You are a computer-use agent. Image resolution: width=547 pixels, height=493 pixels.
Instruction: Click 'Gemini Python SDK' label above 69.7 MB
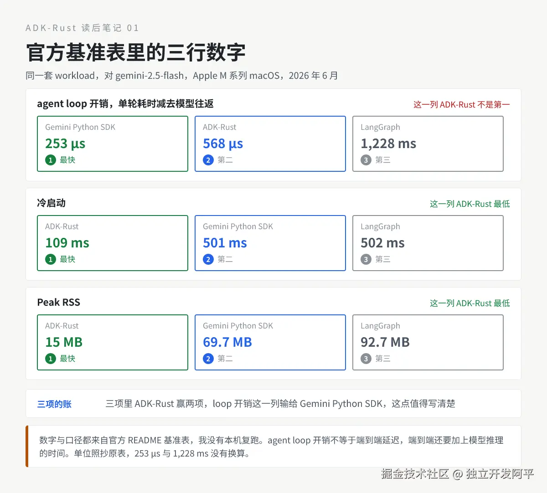[x=238, y=326]
